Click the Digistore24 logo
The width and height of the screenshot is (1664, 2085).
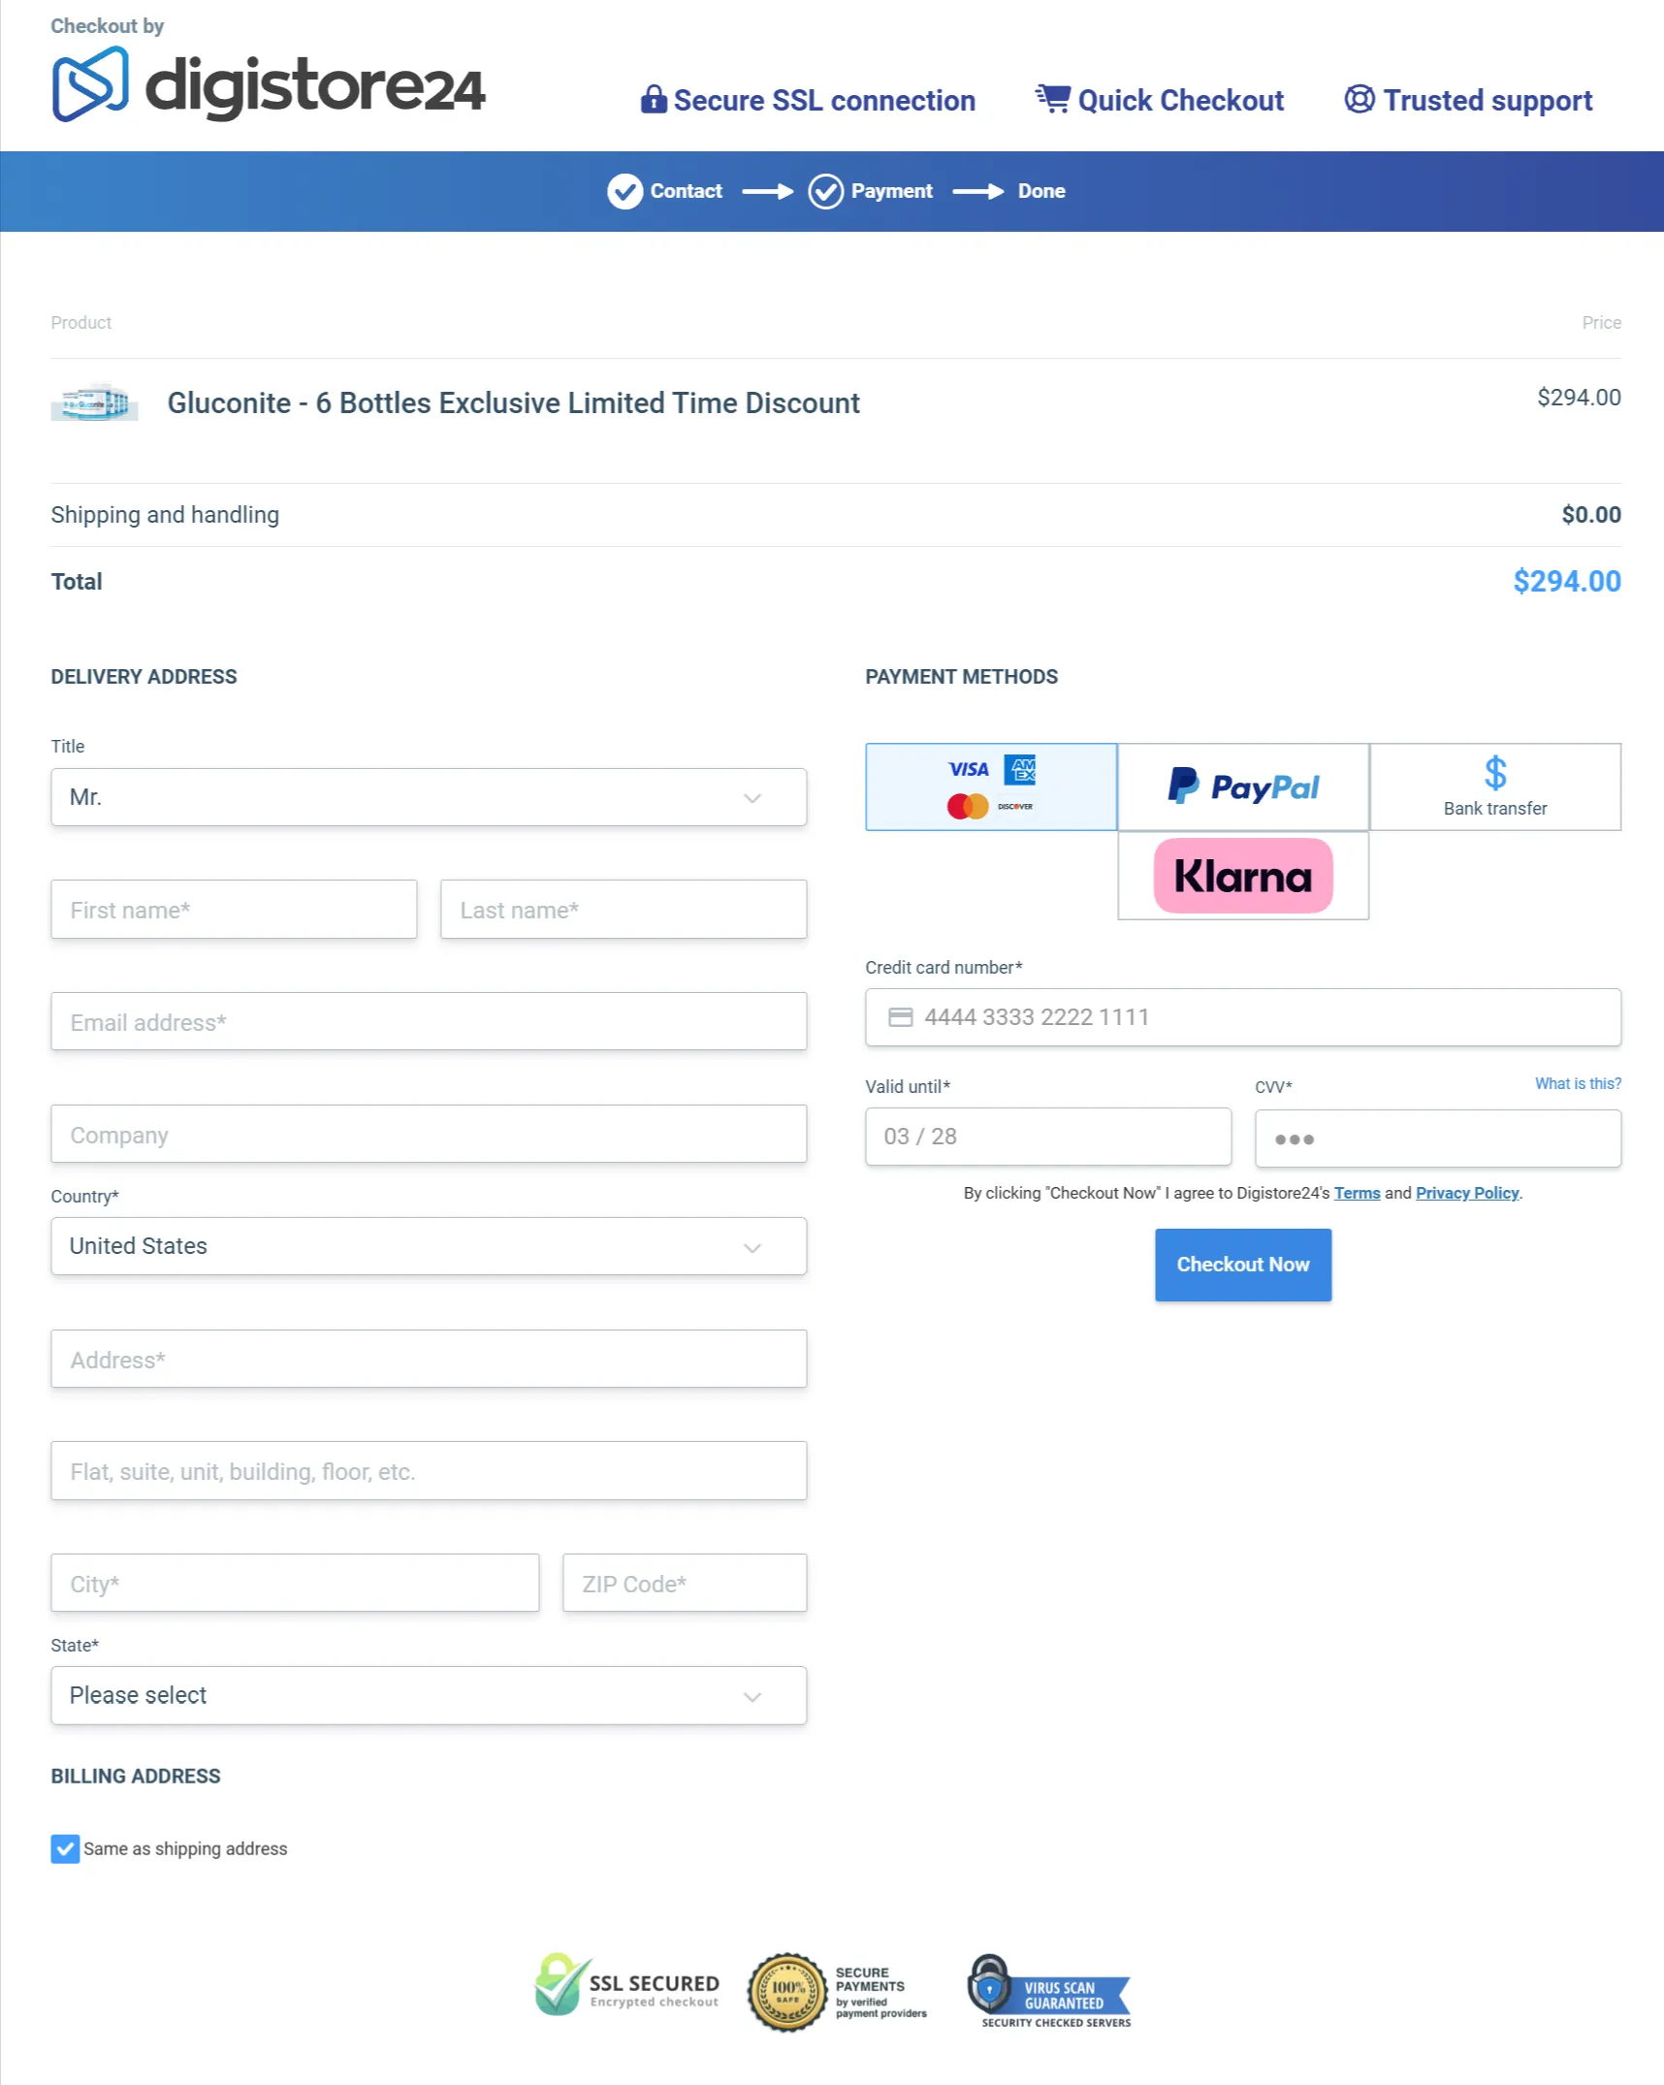268,84
